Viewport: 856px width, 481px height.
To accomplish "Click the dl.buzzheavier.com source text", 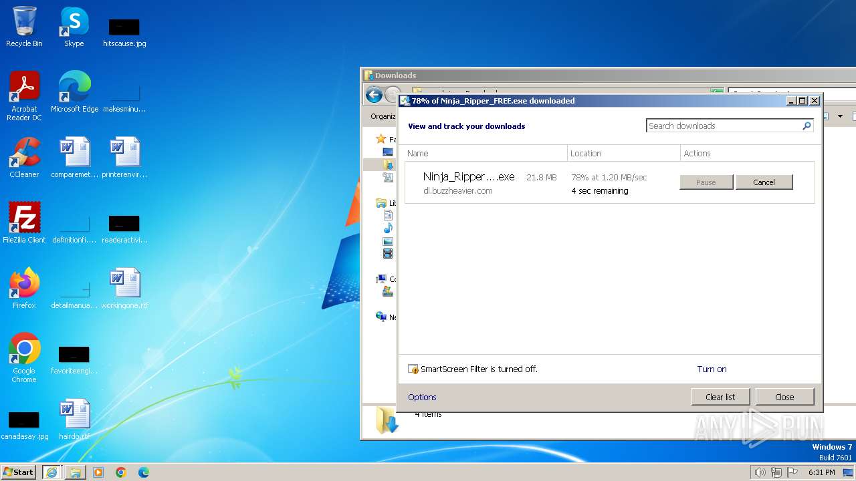I will 457,190.
